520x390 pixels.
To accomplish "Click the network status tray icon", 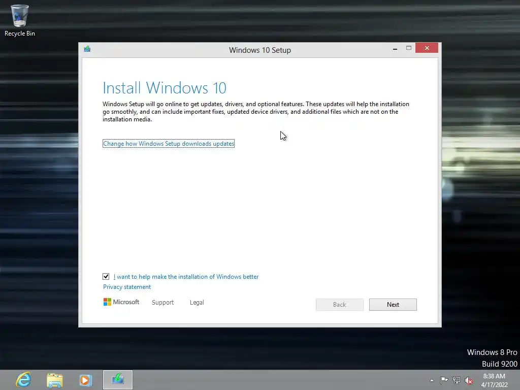I will click(x=457, y=380).
